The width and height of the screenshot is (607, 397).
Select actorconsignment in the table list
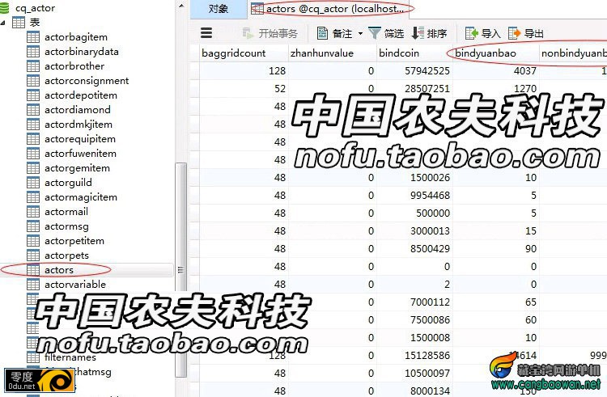tap(87, 81)
